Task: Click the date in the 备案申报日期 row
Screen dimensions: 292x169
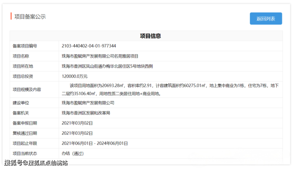Action: tap(77, 123)
